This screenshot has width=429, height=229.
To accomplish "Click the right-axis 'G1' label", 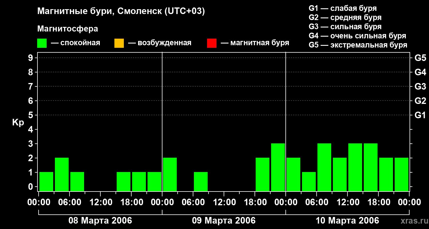I will pos(420,115).
